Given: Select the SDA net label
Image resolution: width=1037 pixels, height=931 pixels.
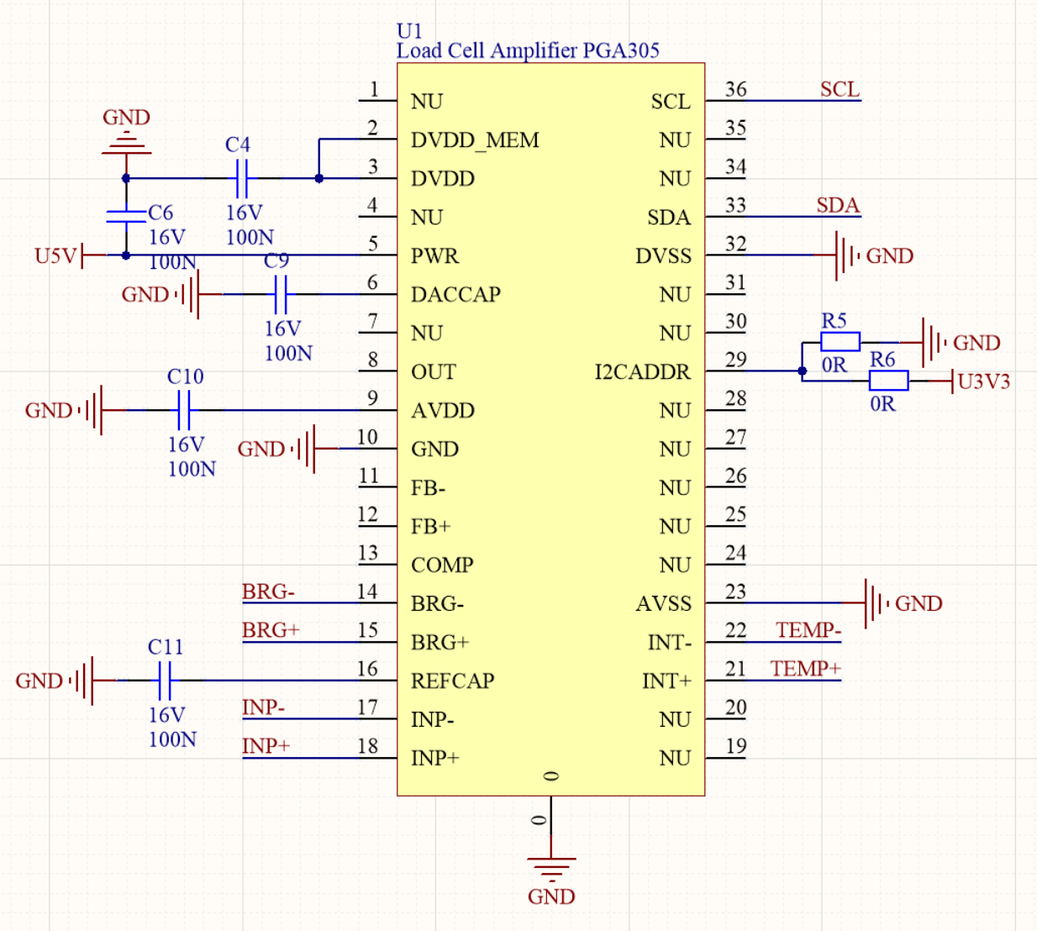Looking at the screenshot, I should coord(838,205).
